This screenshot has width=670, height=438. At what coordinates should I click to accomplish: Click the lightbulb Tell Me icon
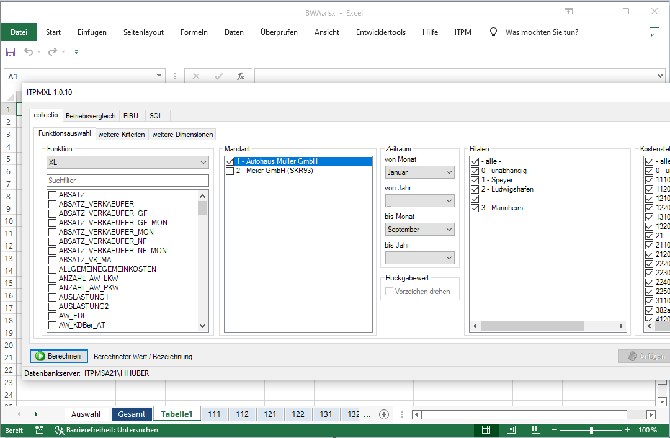tap(494, 32)
